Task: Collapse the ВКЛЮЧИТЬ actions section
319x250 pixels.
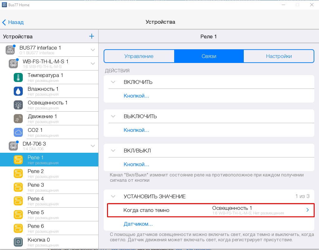Action: 113,82
